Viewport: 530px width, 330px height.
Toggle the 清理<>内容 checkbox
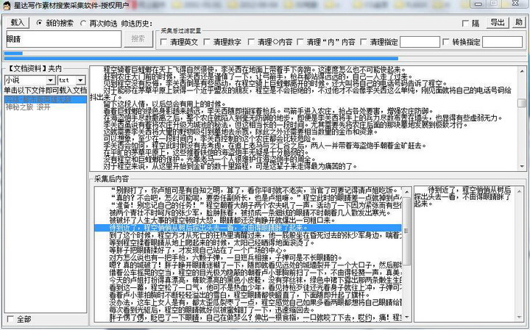coord(251,42)
